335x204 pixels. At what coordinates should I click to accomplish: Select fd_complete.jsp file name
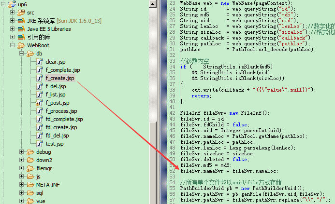coord(64,119)
